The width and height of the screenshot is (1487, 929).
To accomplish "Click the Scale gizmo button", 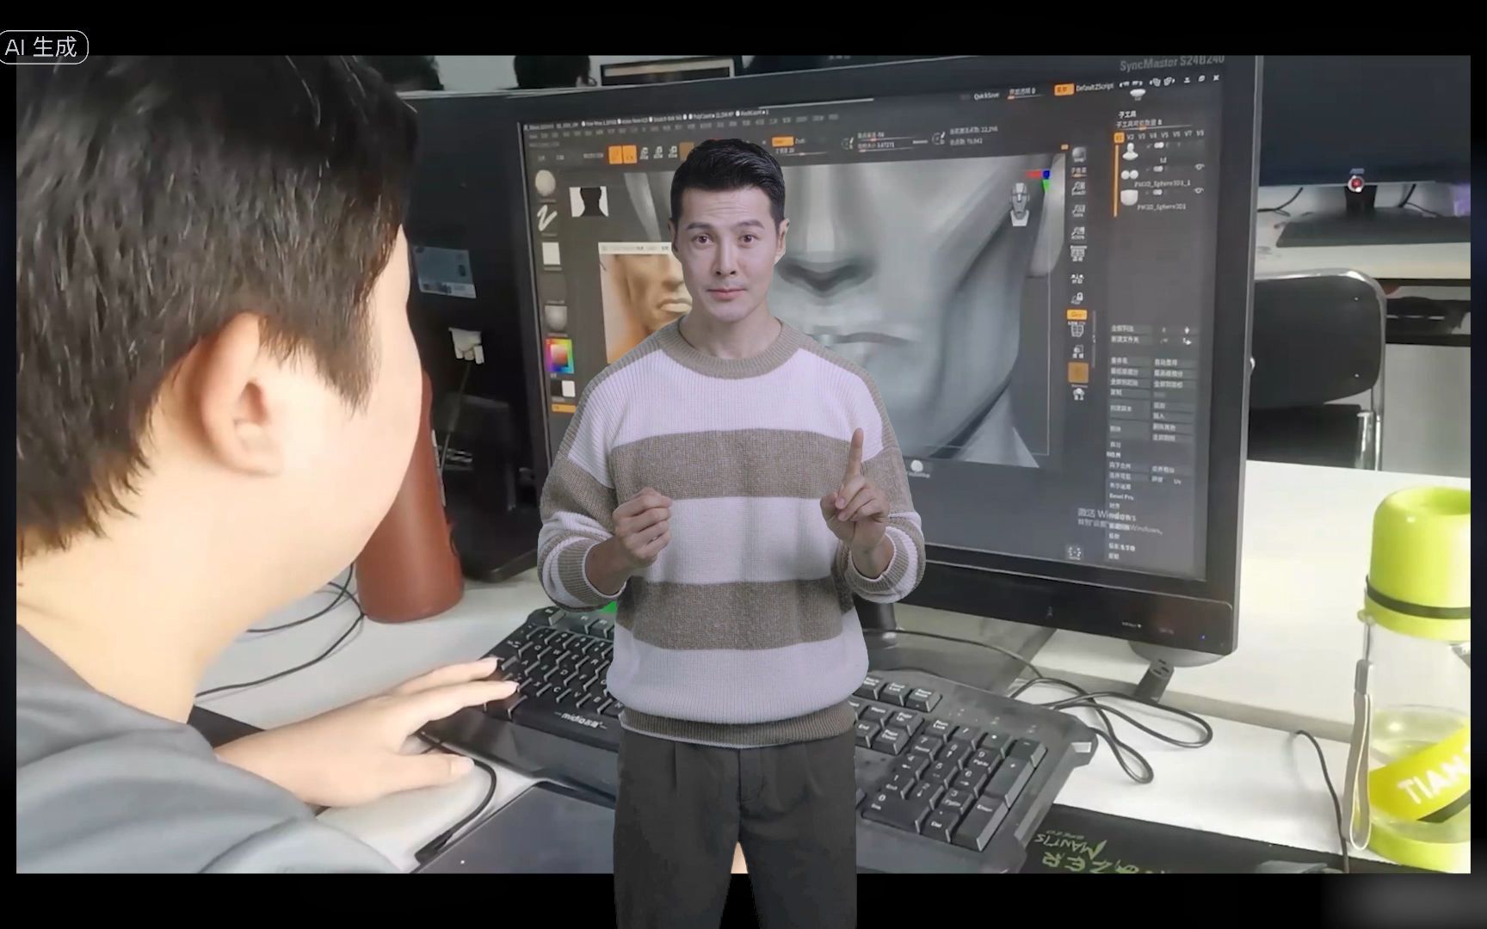I will (x=659, y=153).
